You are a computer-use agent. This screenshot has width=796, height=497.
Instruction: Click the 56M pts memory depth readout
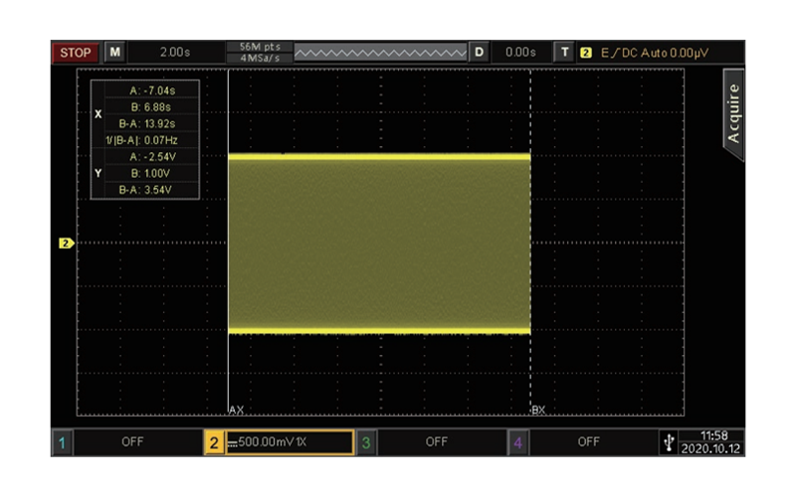coord(260,47)
